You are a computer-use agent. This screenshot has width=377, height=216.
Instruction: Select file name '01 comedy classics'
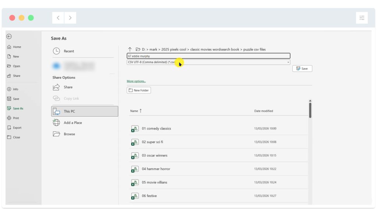(x=156, y=128)
